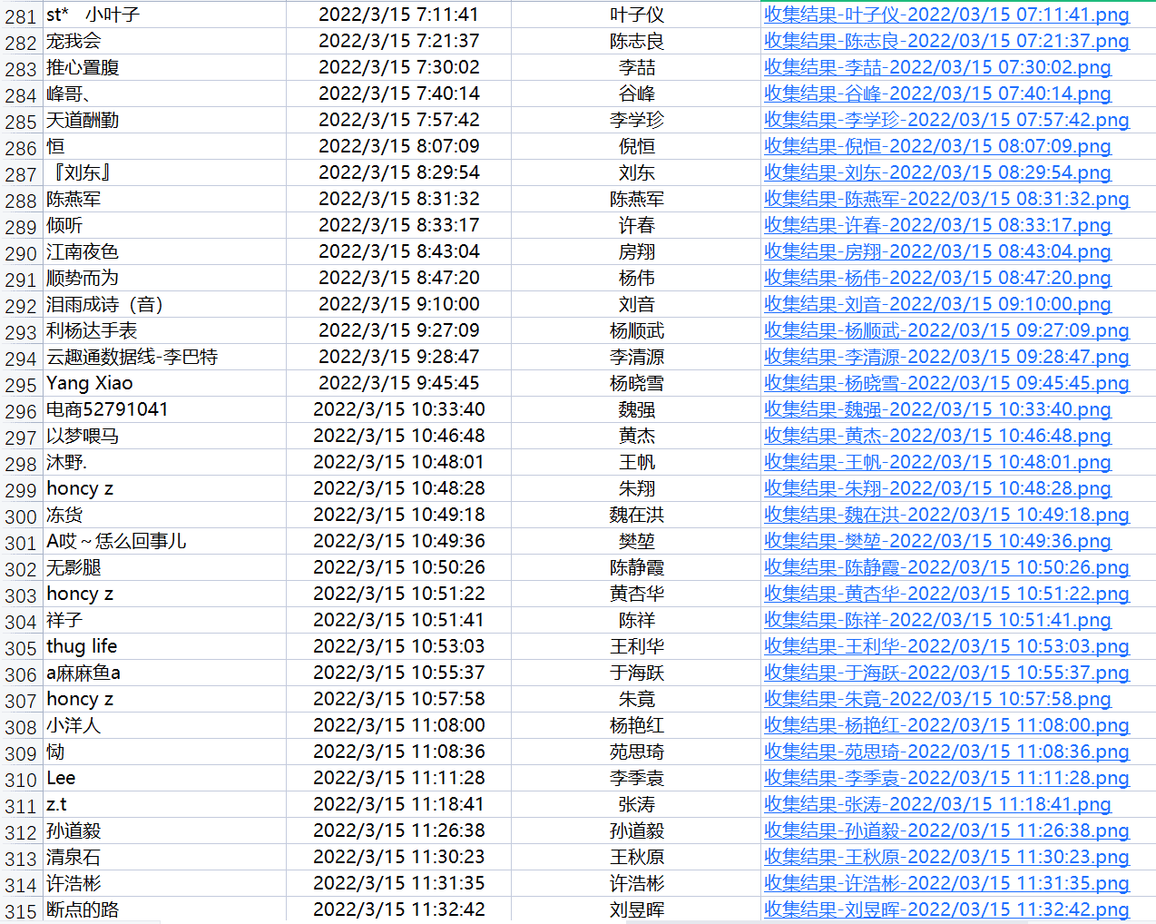Open the 收集结果-张涛 11:18:41 link
The image size is (1156, 924).
(x=937, y=804)
